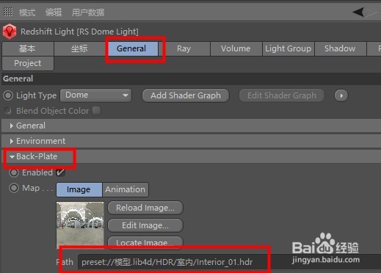Viewport: 381px width, 273px height.
Task: Toggle the Light Type animation dot
Action: coord(8,95)
